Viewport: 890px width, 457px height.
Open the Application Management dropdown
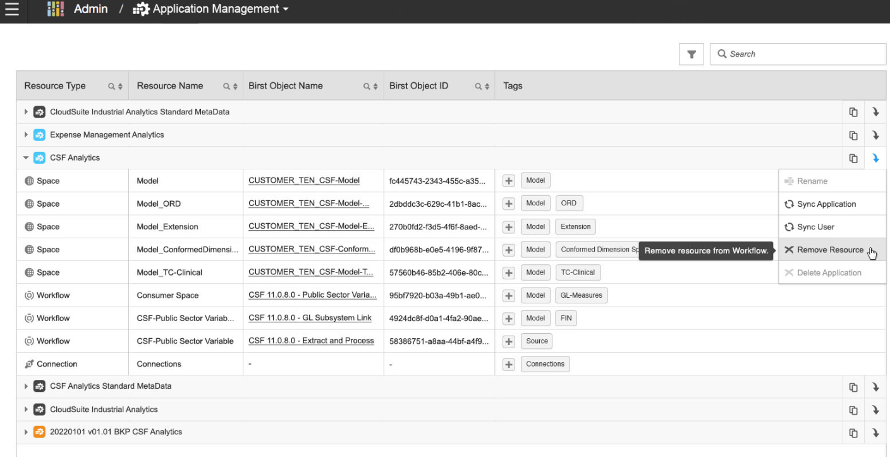[210, 9]
